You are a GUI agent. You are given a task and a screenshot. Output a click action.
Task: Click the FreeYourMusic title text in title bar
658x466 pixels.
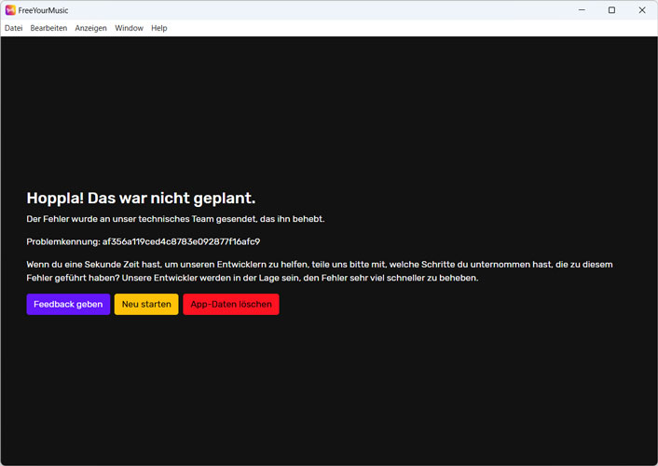coord(45,10)
